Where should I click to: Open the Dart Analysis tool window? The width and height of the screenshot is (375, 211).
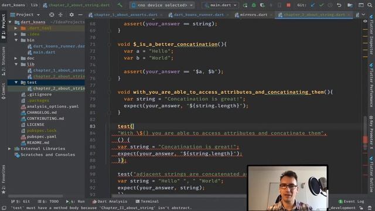pos(110,202)
